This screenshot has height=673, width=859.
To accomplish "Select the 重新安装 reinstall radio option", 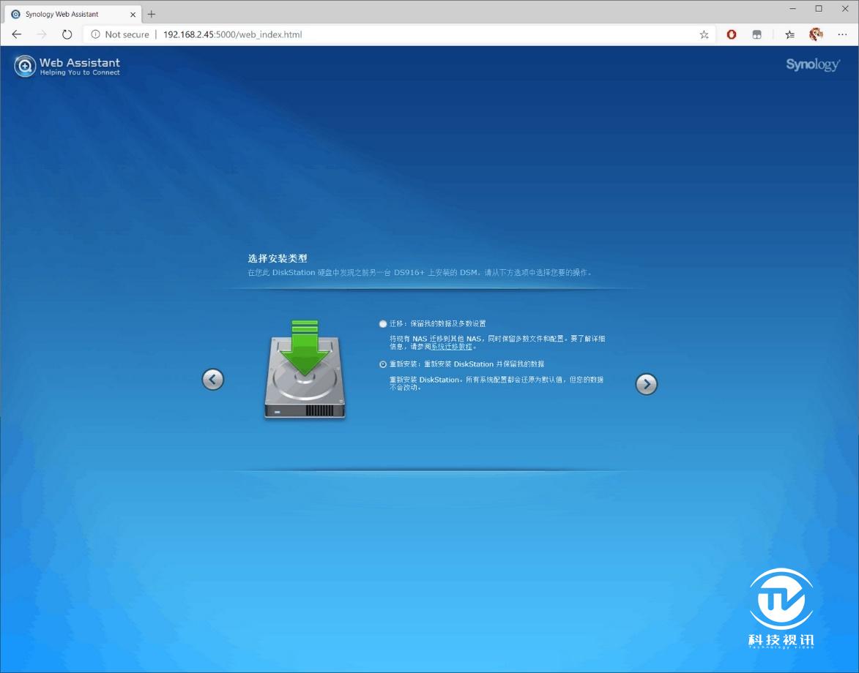I will [382, 364].
